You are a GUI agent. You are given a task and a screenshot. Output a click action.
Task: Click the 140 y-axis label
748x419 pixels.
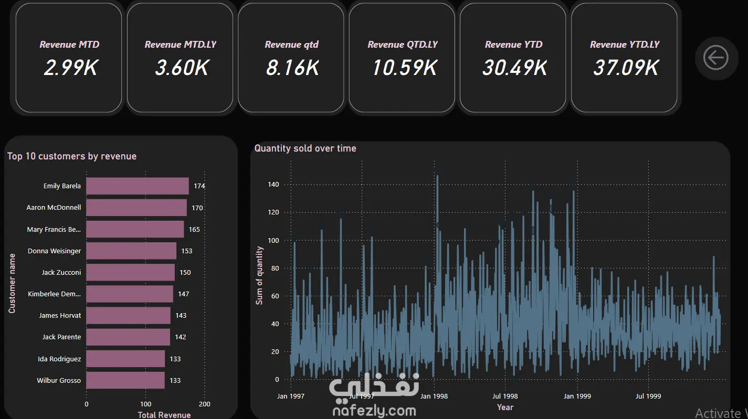tap(273, 185)
